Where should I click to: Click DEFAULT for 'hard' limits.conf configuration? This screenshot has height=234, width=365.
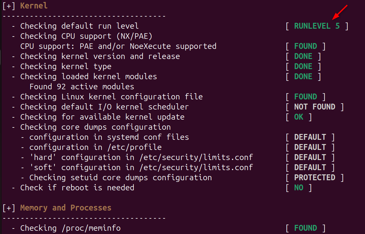(310, 157)
